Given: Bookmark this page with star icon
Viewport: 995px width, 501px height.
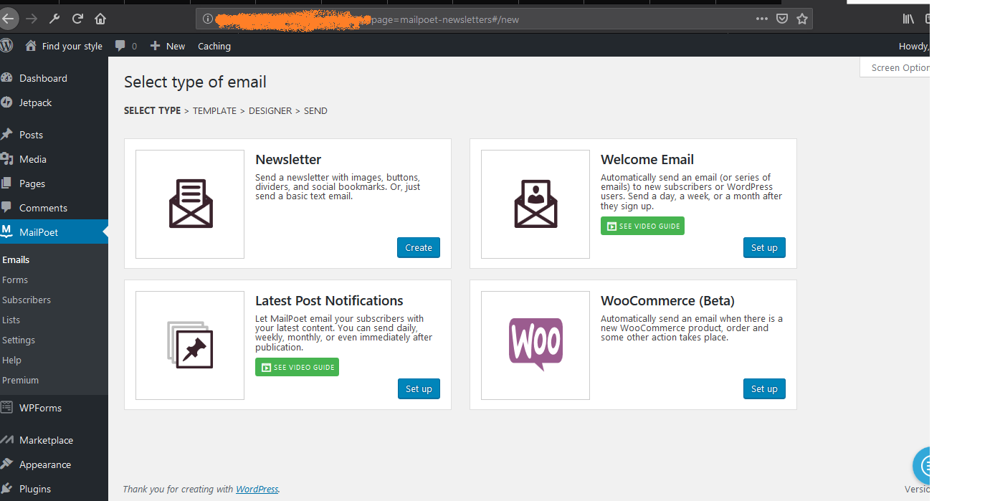Looking at the screenshot, I should point(802,19).
